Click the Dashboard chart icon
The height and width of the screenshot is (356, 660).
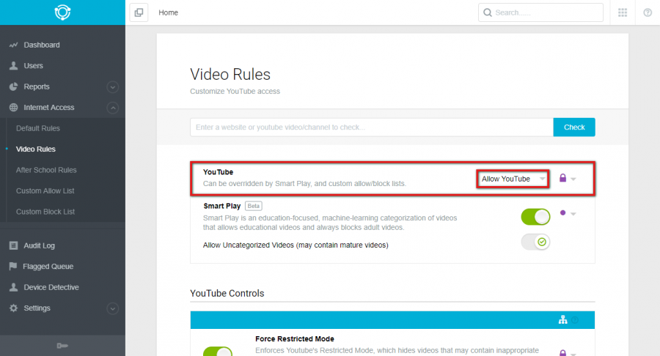[x=13, y=45]
